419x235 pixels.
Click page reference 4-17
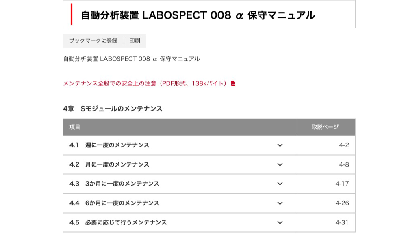(342, 184)
